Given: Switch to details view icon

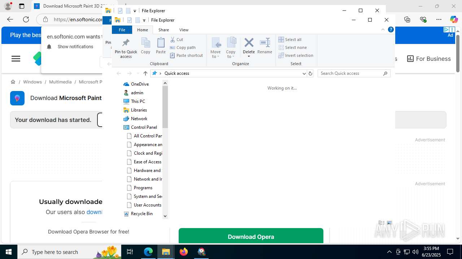Looking at the screenshot, I should click(382, 223).
